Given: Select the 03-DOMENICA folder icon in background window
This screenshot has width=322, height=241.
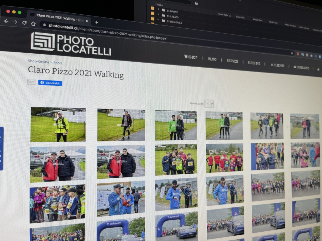Looking at the screenshot, I should pos(163,21).
